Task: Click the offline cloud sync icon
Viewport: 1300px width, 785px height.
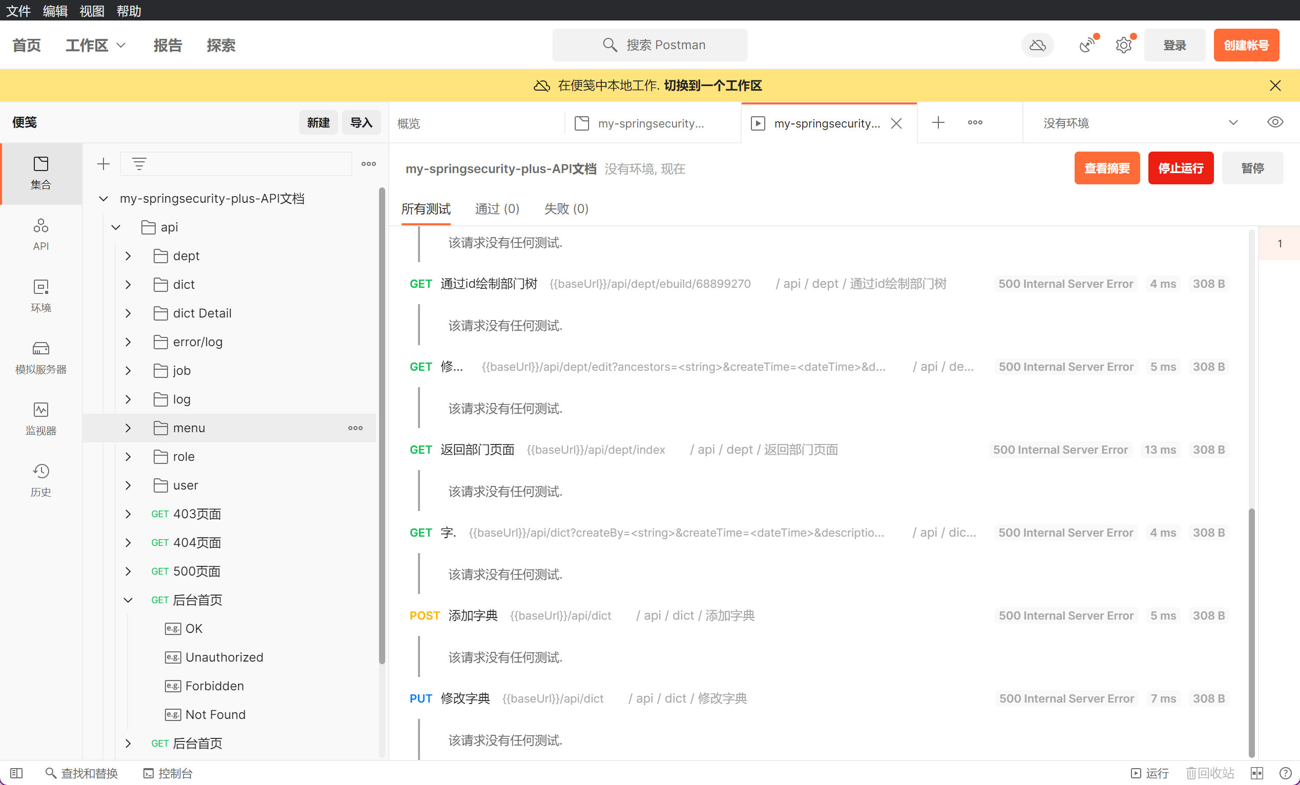Action: pos(1037,46)
